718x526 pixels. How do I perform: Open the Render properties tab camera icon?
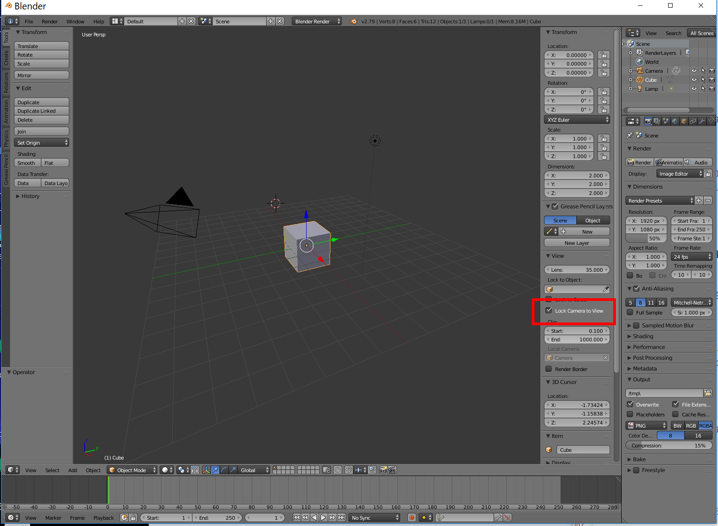point(648,121)
